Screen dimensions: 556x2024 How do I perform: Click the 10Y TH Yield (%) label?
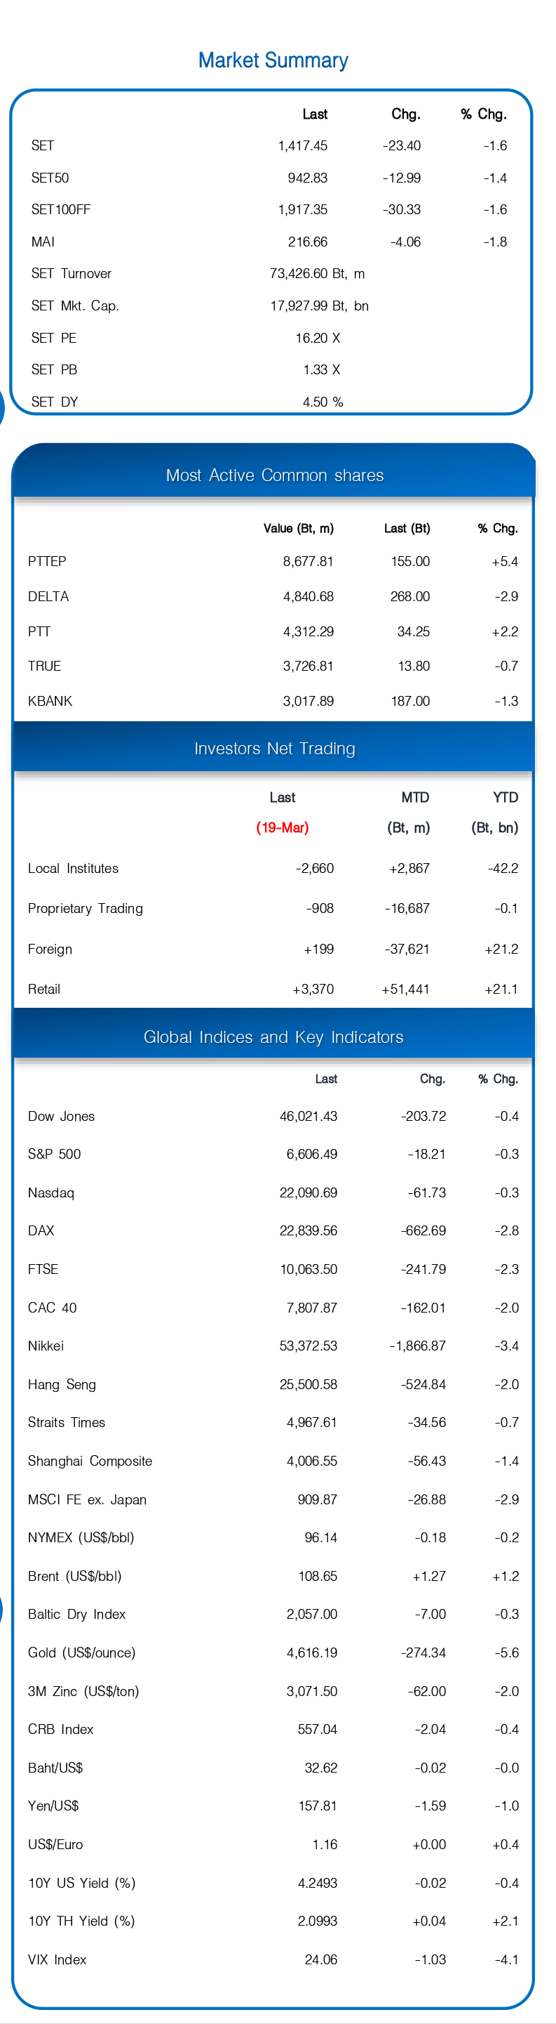[x=81, y=1921]
